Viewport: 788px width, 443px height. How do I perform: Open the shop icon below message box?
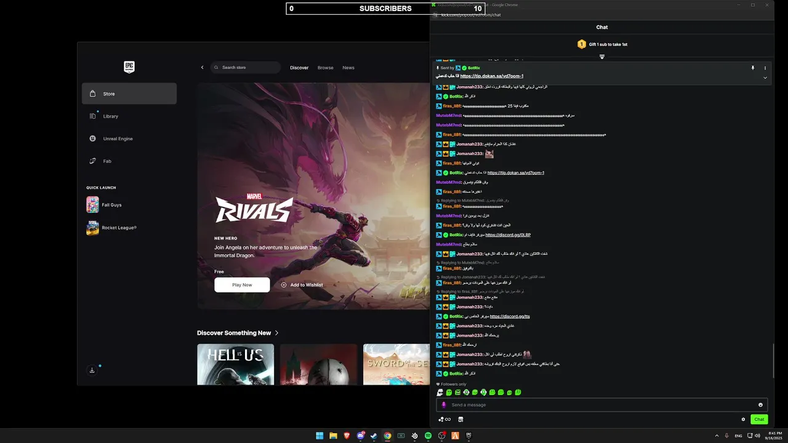(460, 420)
